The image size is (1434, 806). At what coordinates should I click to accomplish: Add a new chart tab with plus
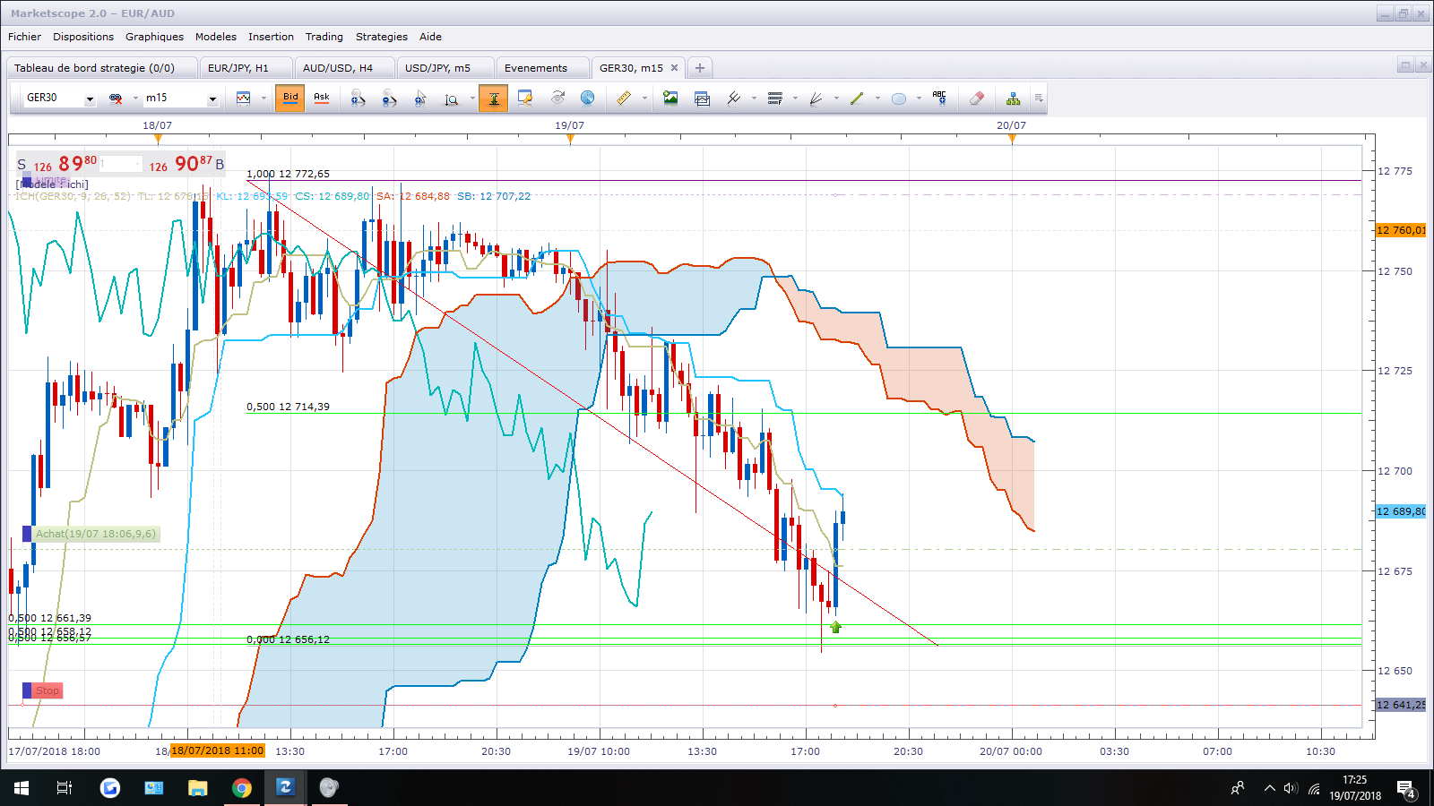click(700, 68)
